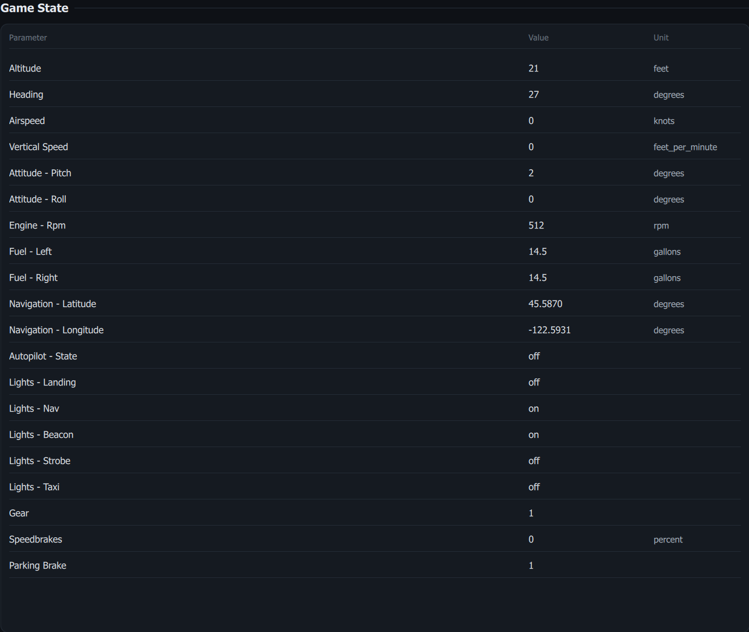
Task: Click the percent unit cell
Action: click(x=668, y=540)
